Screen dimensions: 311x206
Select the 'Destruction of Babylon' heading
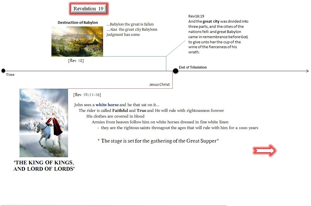click(x=78, y=23)
